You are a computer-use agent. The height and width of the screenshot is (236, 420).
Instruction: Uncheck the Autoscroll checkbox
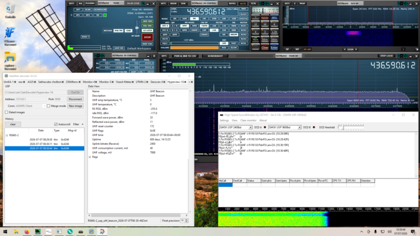[x=56, y=124]
